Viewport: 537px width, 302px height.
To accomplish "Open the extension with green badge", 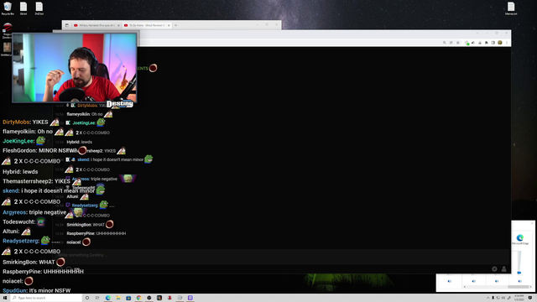I will click(x=467, y=43).
